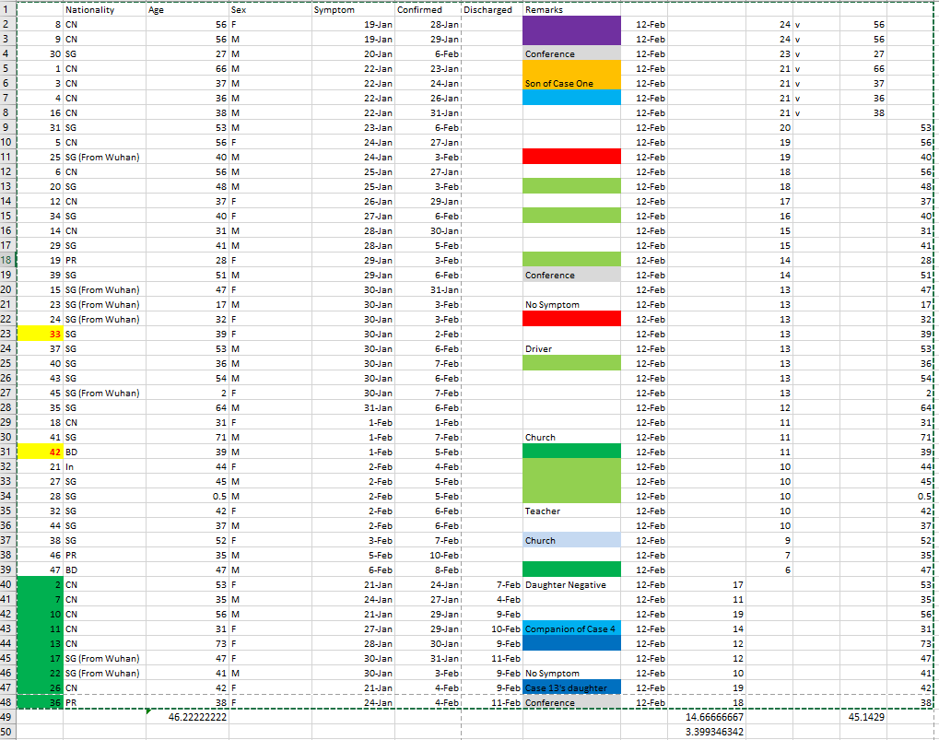
Task: Select the "Case 13's daughter" cell
Action: pos(571,687)
